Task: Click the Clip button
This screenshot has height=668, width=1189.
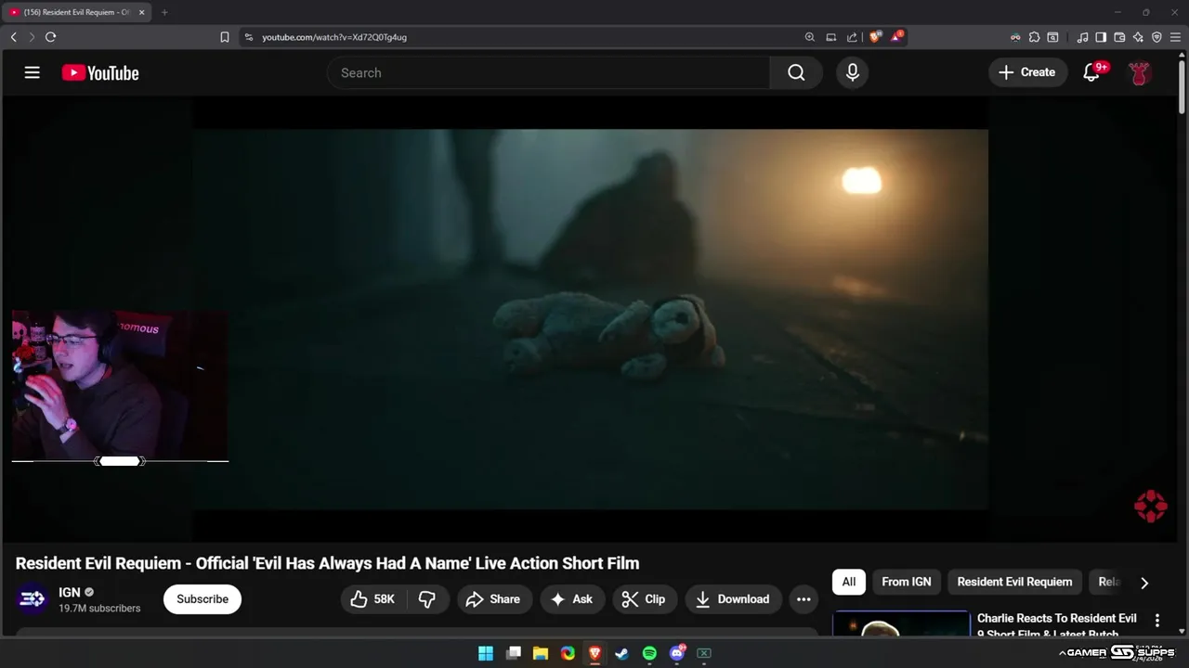Action: coord(645,599)
